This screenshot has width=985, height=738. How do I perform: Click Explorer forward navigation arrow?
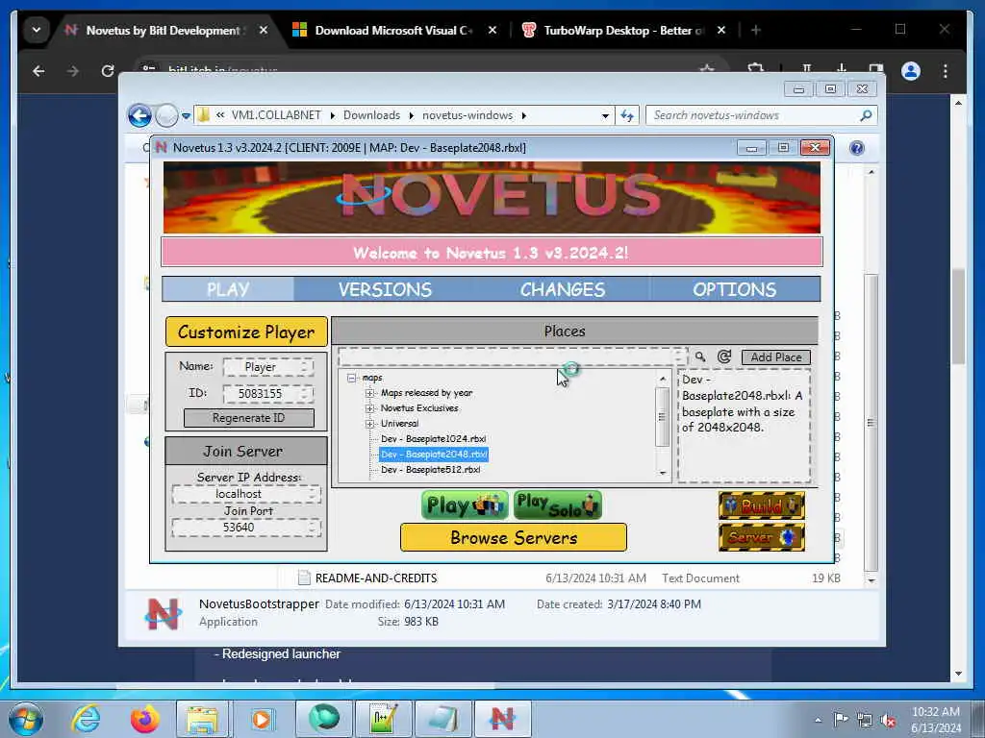[x=166, y=115]
